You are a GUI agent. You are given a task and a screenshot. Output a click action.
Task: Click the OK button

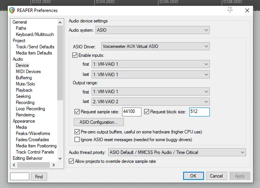coord(193,176)
